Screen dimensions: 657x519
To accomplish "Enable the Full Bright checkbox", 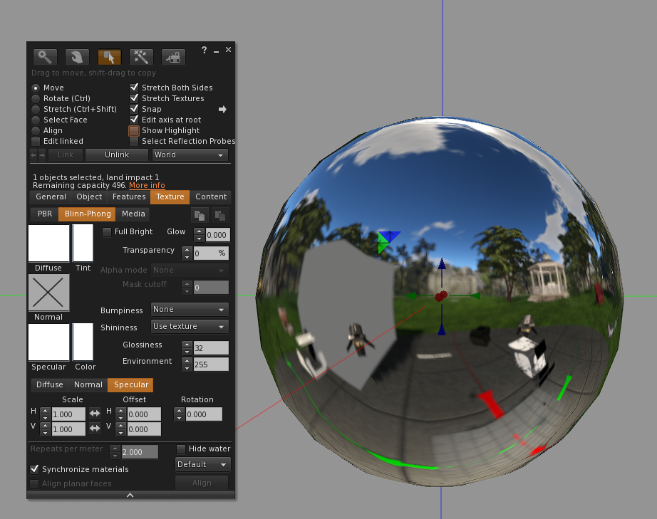I will tap(107, 232).
